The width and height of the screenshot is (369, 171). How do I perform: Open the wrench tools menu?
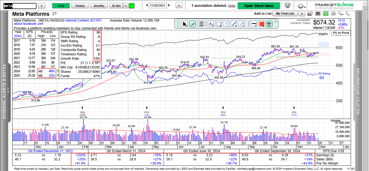(340, 13)
